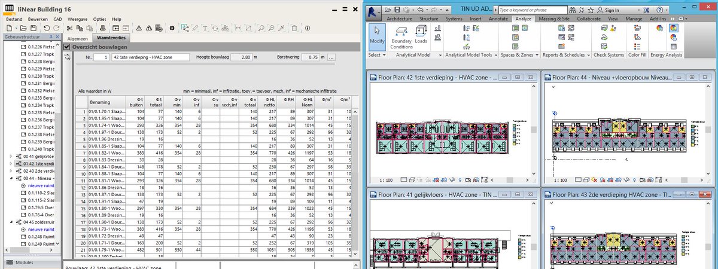Screen dimensions: 718x269
Task: Click the '...' button next to Borstwering
Action: tap(332, 57)
